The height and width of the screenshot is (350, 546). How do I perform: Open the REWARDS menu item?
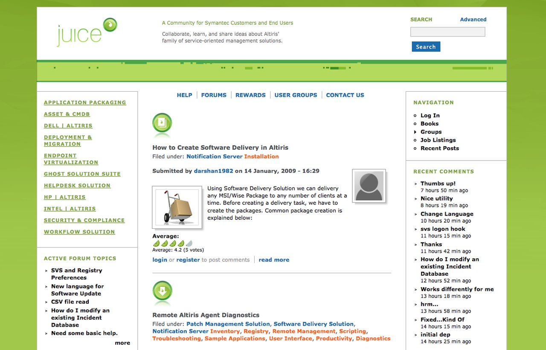250,95
